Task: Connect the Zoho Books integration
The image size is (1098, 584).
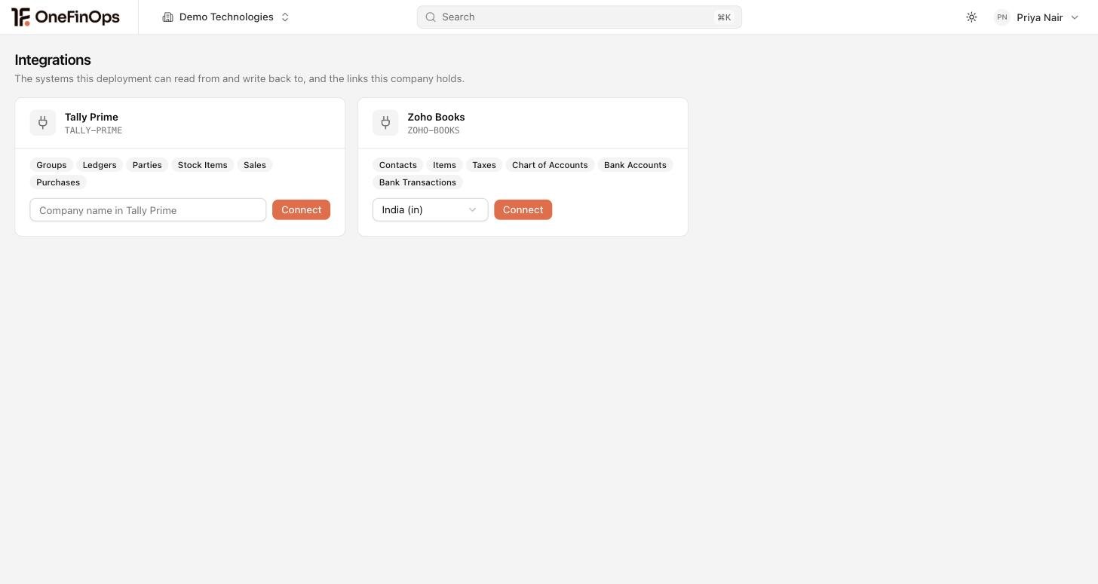Action: tap(523, 210)
